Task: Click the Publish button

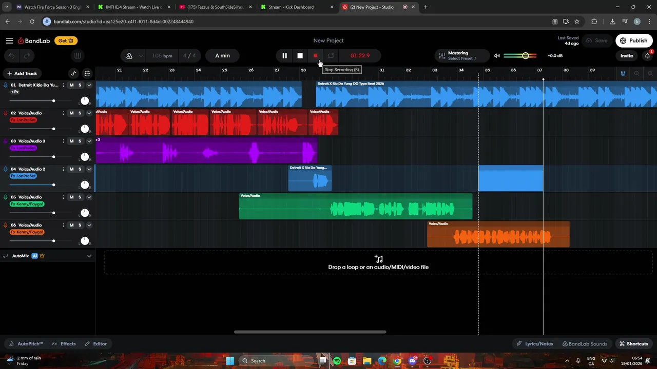Action: pyautogui.click(x=634, y=40)
